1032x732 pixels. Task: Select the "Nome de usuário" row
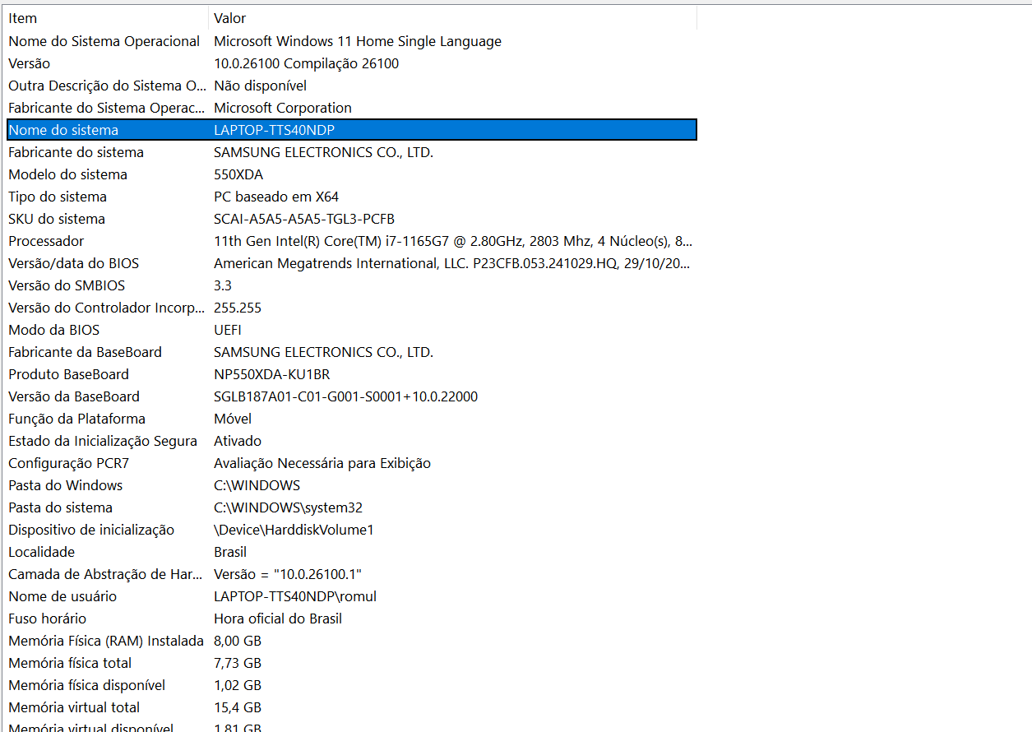(x=352, y=596)
